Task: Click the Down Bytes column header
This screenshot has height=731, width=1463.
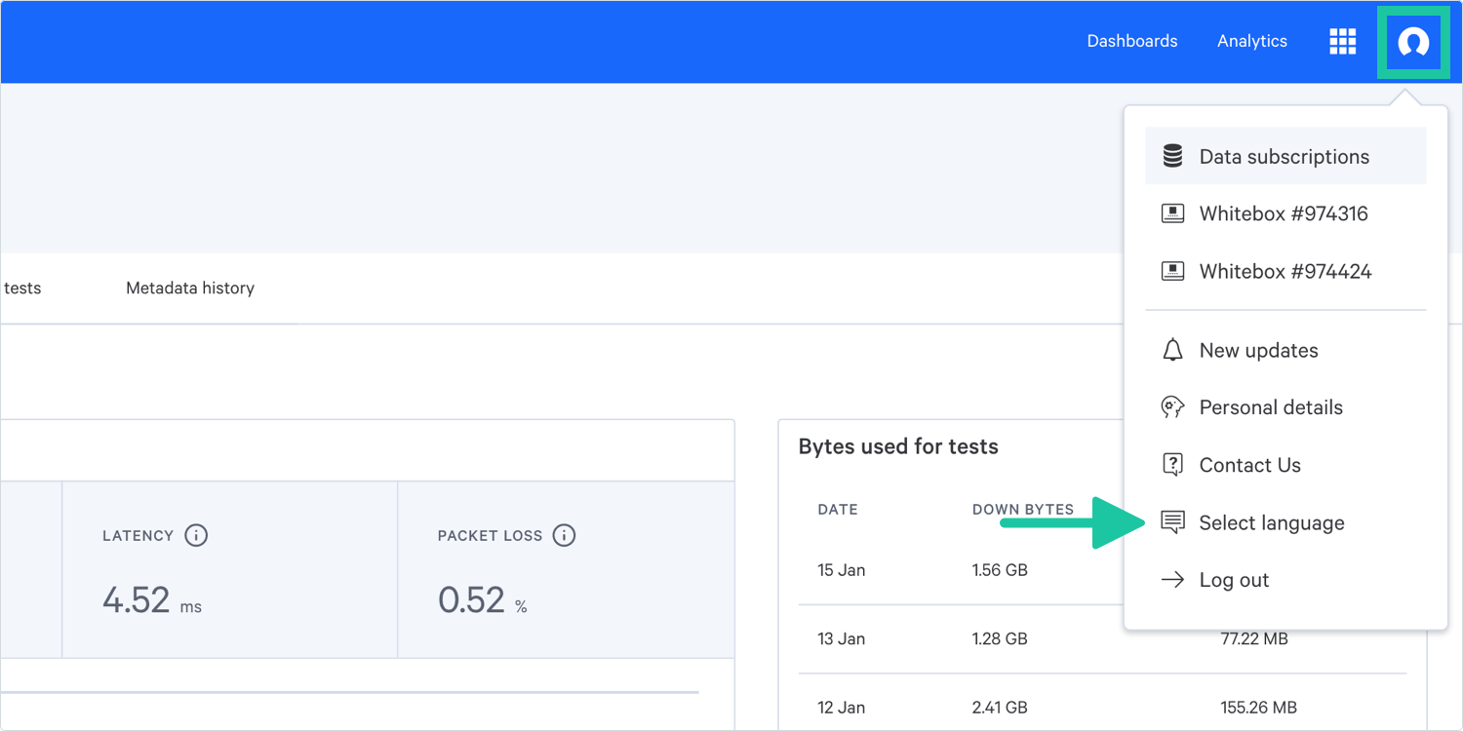Action: (1022, 509)
